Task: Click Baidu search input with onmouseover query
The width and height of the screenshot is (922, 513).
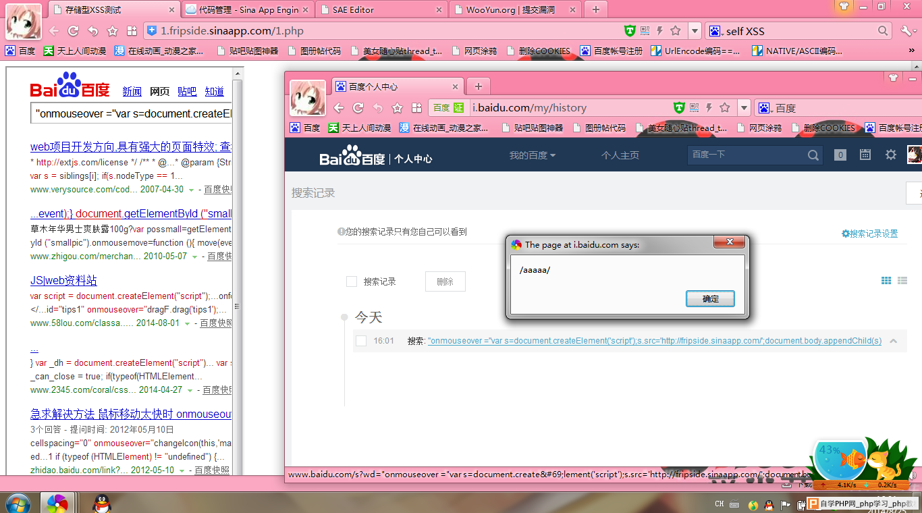Action: pos(132,113)
